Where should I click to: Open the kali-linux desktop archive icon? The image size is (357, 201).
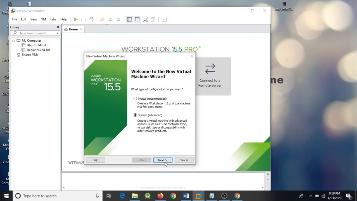tap(284, 6)
